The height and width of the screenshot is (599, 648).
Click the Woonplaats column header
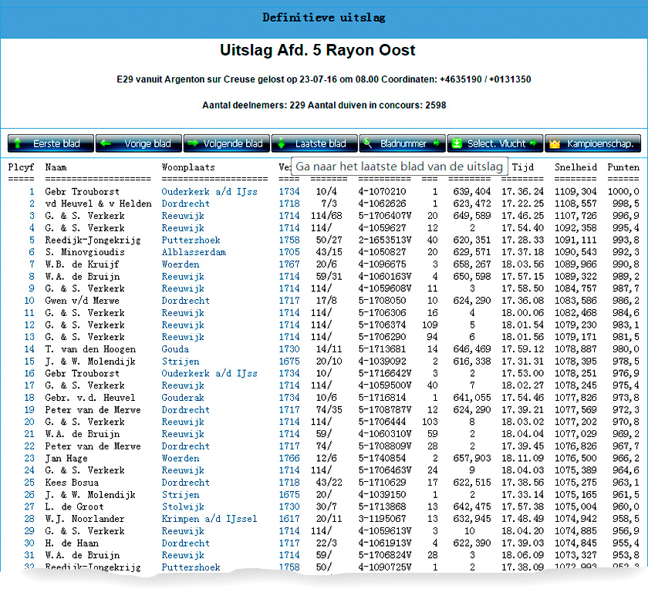[188, 167]
